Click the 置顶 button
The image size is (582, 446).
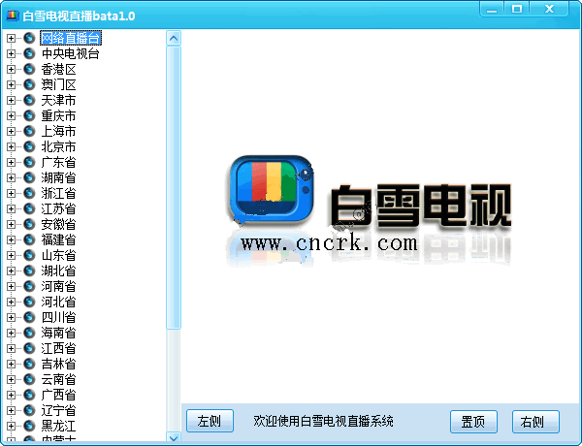click(x=473, y=422)
